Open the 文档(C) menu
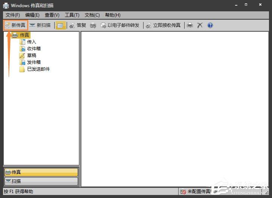 point(92,15)
